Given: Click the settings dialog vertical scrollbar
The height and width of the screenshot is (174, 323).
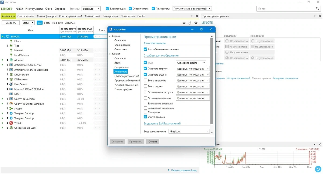Looking at the screenshot, I should pos(212,82).
